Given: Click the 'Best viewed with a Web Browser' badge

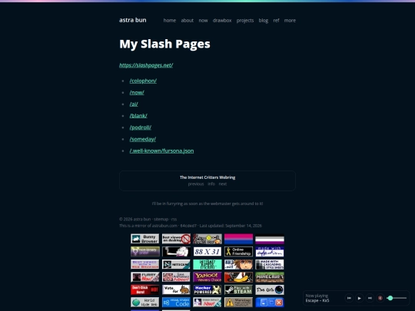Looking at the screenshot, I should 145,264.
